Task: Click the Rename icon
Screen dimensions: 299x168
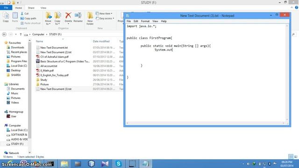Action: coord(78,15)
